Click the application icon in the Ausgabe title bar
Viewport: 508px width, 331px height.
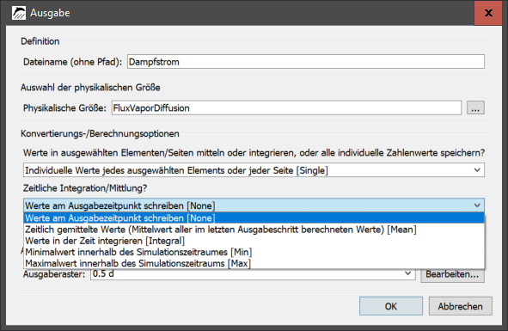(x=18, y=13)
